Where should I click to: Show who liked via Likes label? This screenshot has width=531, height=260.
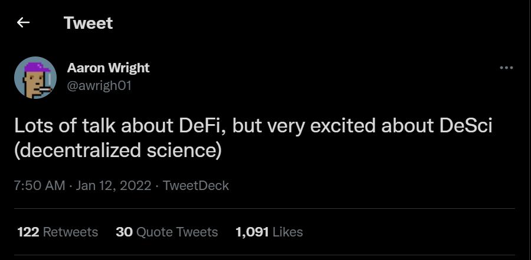point(288,232)
